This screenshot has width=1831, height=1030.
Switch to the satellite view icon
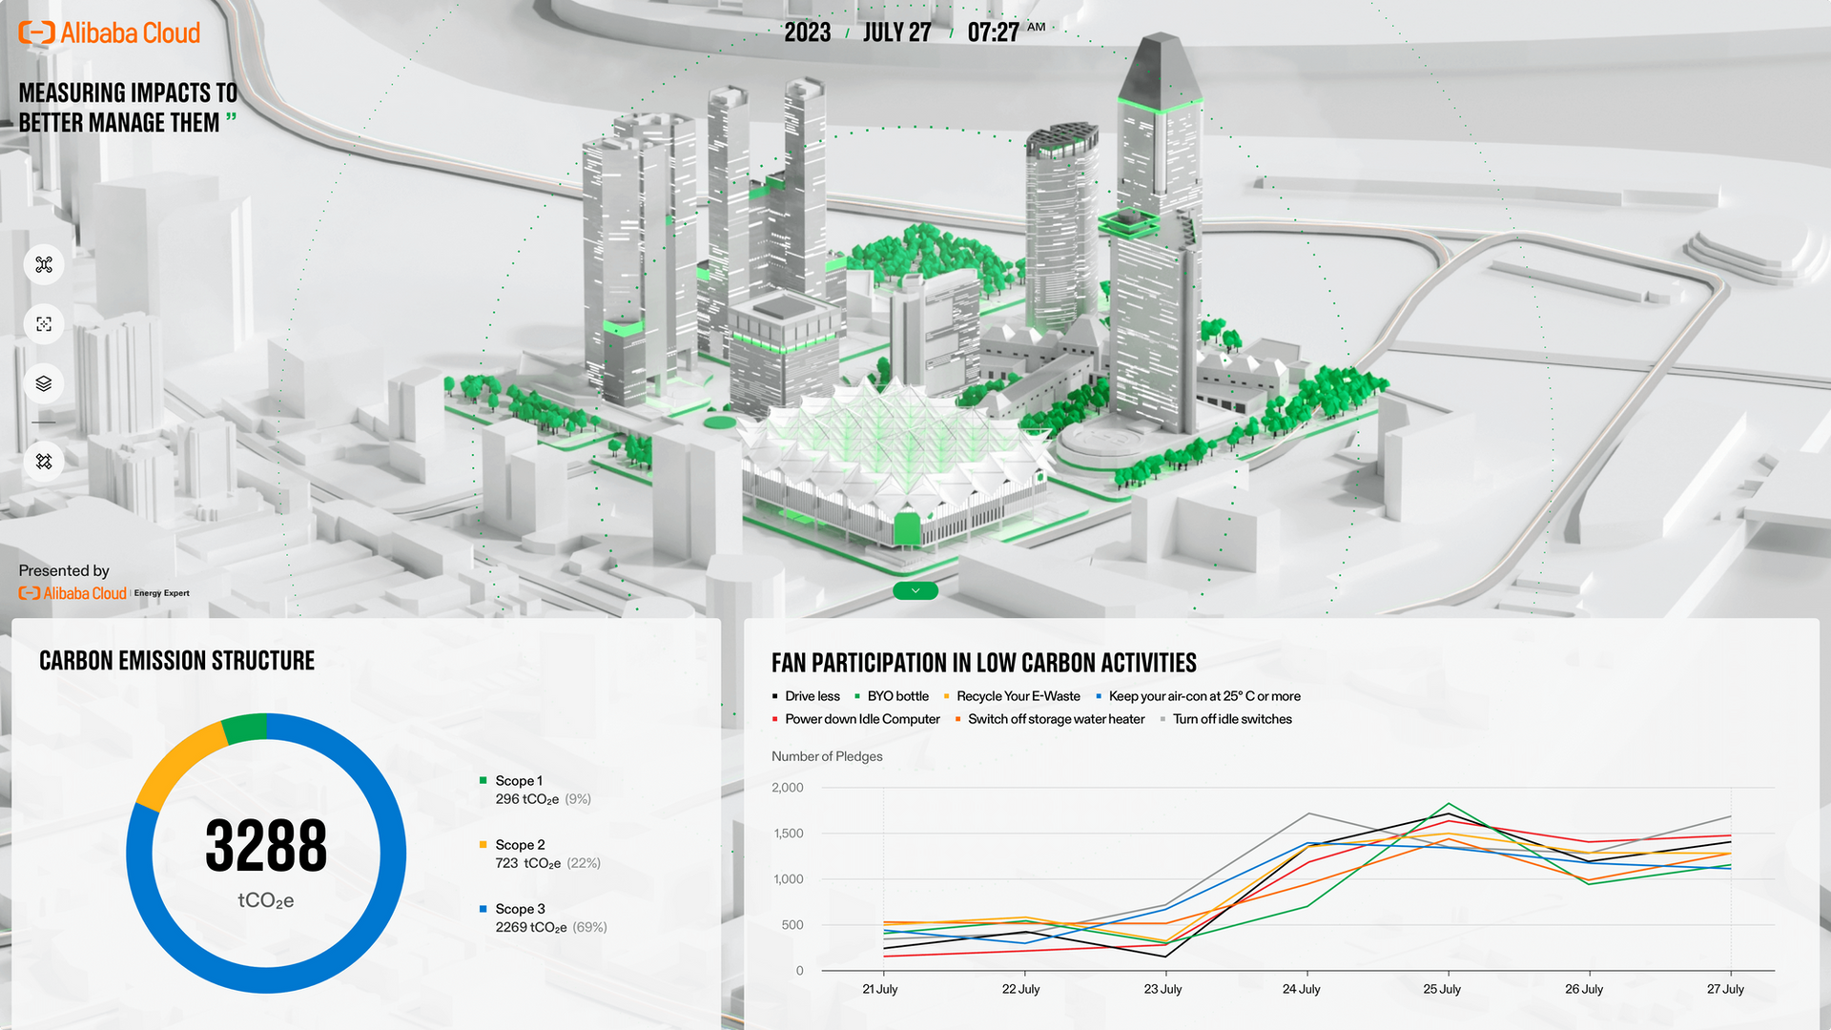44,462
